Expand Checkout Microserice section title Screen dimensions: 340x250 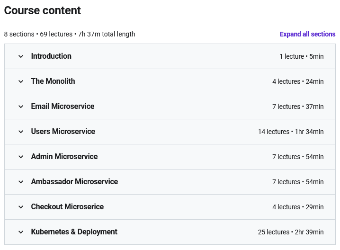tap(67, 206)
